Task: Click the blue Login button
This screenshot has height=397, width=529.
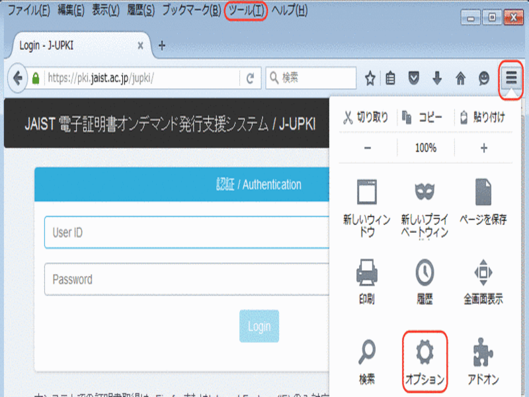Action: pos(259,326)
